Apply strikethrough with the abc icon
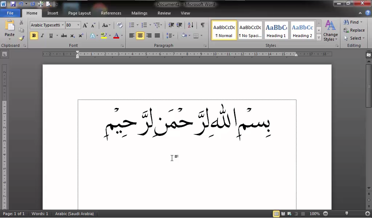This screenshot has width=372, height=218. (64, 36)
